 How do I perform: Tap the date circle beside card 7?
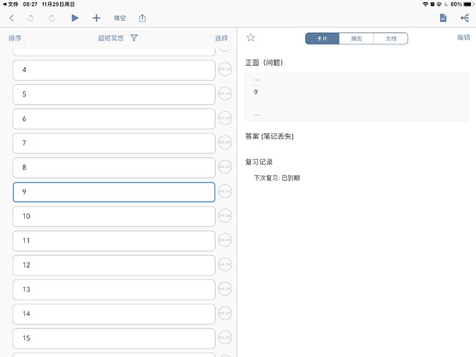225,142
